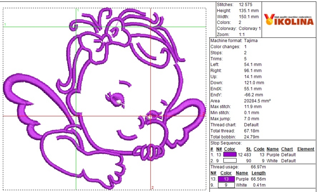Click the Thread usage total 66.97m

coord(258,167)
